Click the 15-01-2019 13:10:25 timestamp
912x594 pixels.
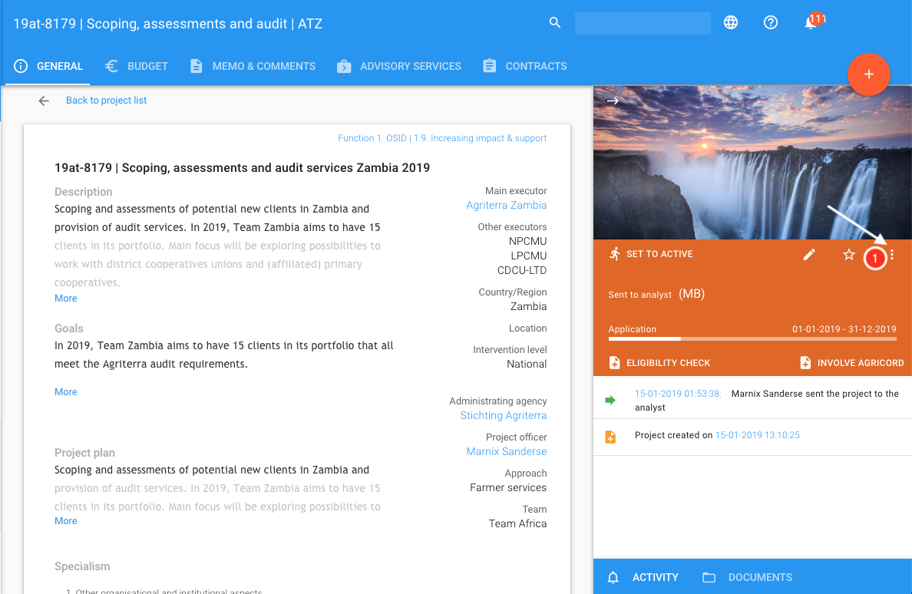(757, 434)
